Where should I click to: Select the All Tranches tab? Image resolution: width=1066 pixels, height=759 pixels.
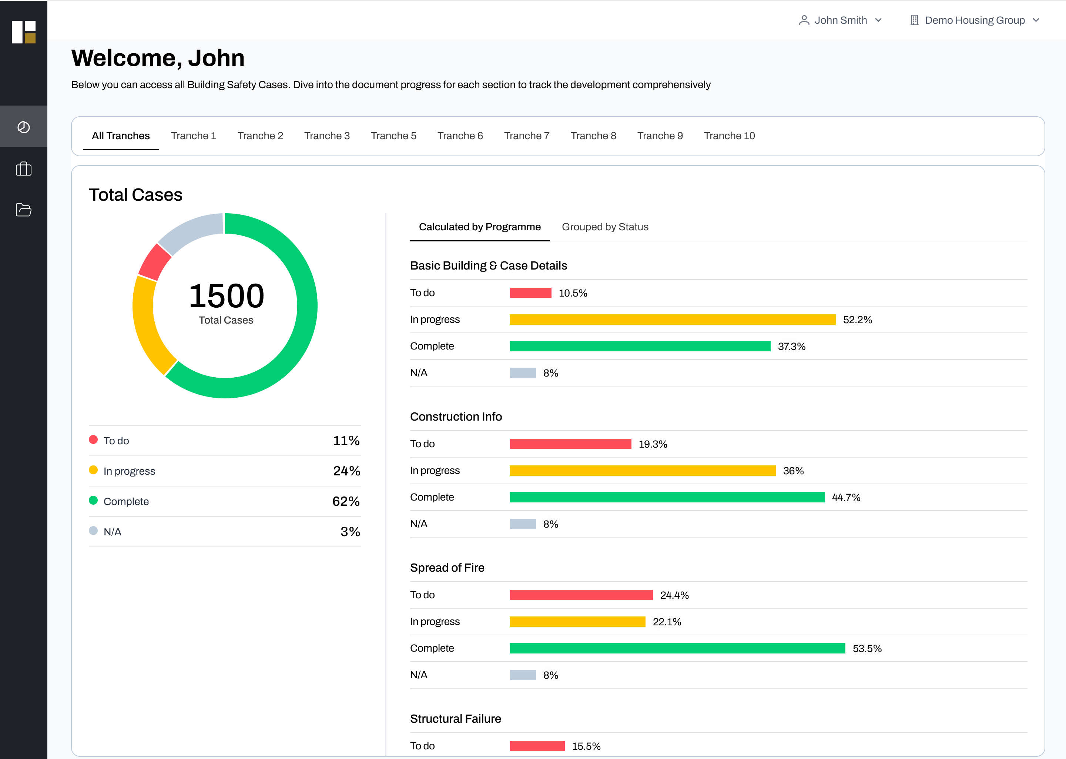(x=121, y=136)
